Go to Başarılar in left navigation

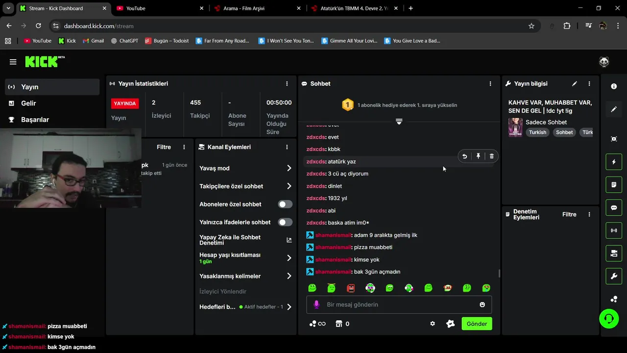[x=52, y=120]
